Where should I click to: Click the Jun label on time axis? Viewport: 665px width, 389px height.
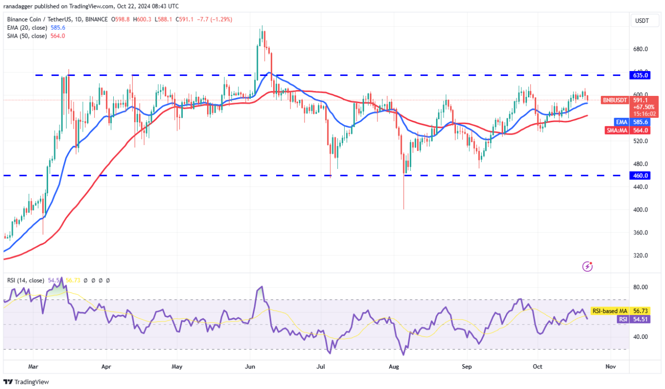250,366
